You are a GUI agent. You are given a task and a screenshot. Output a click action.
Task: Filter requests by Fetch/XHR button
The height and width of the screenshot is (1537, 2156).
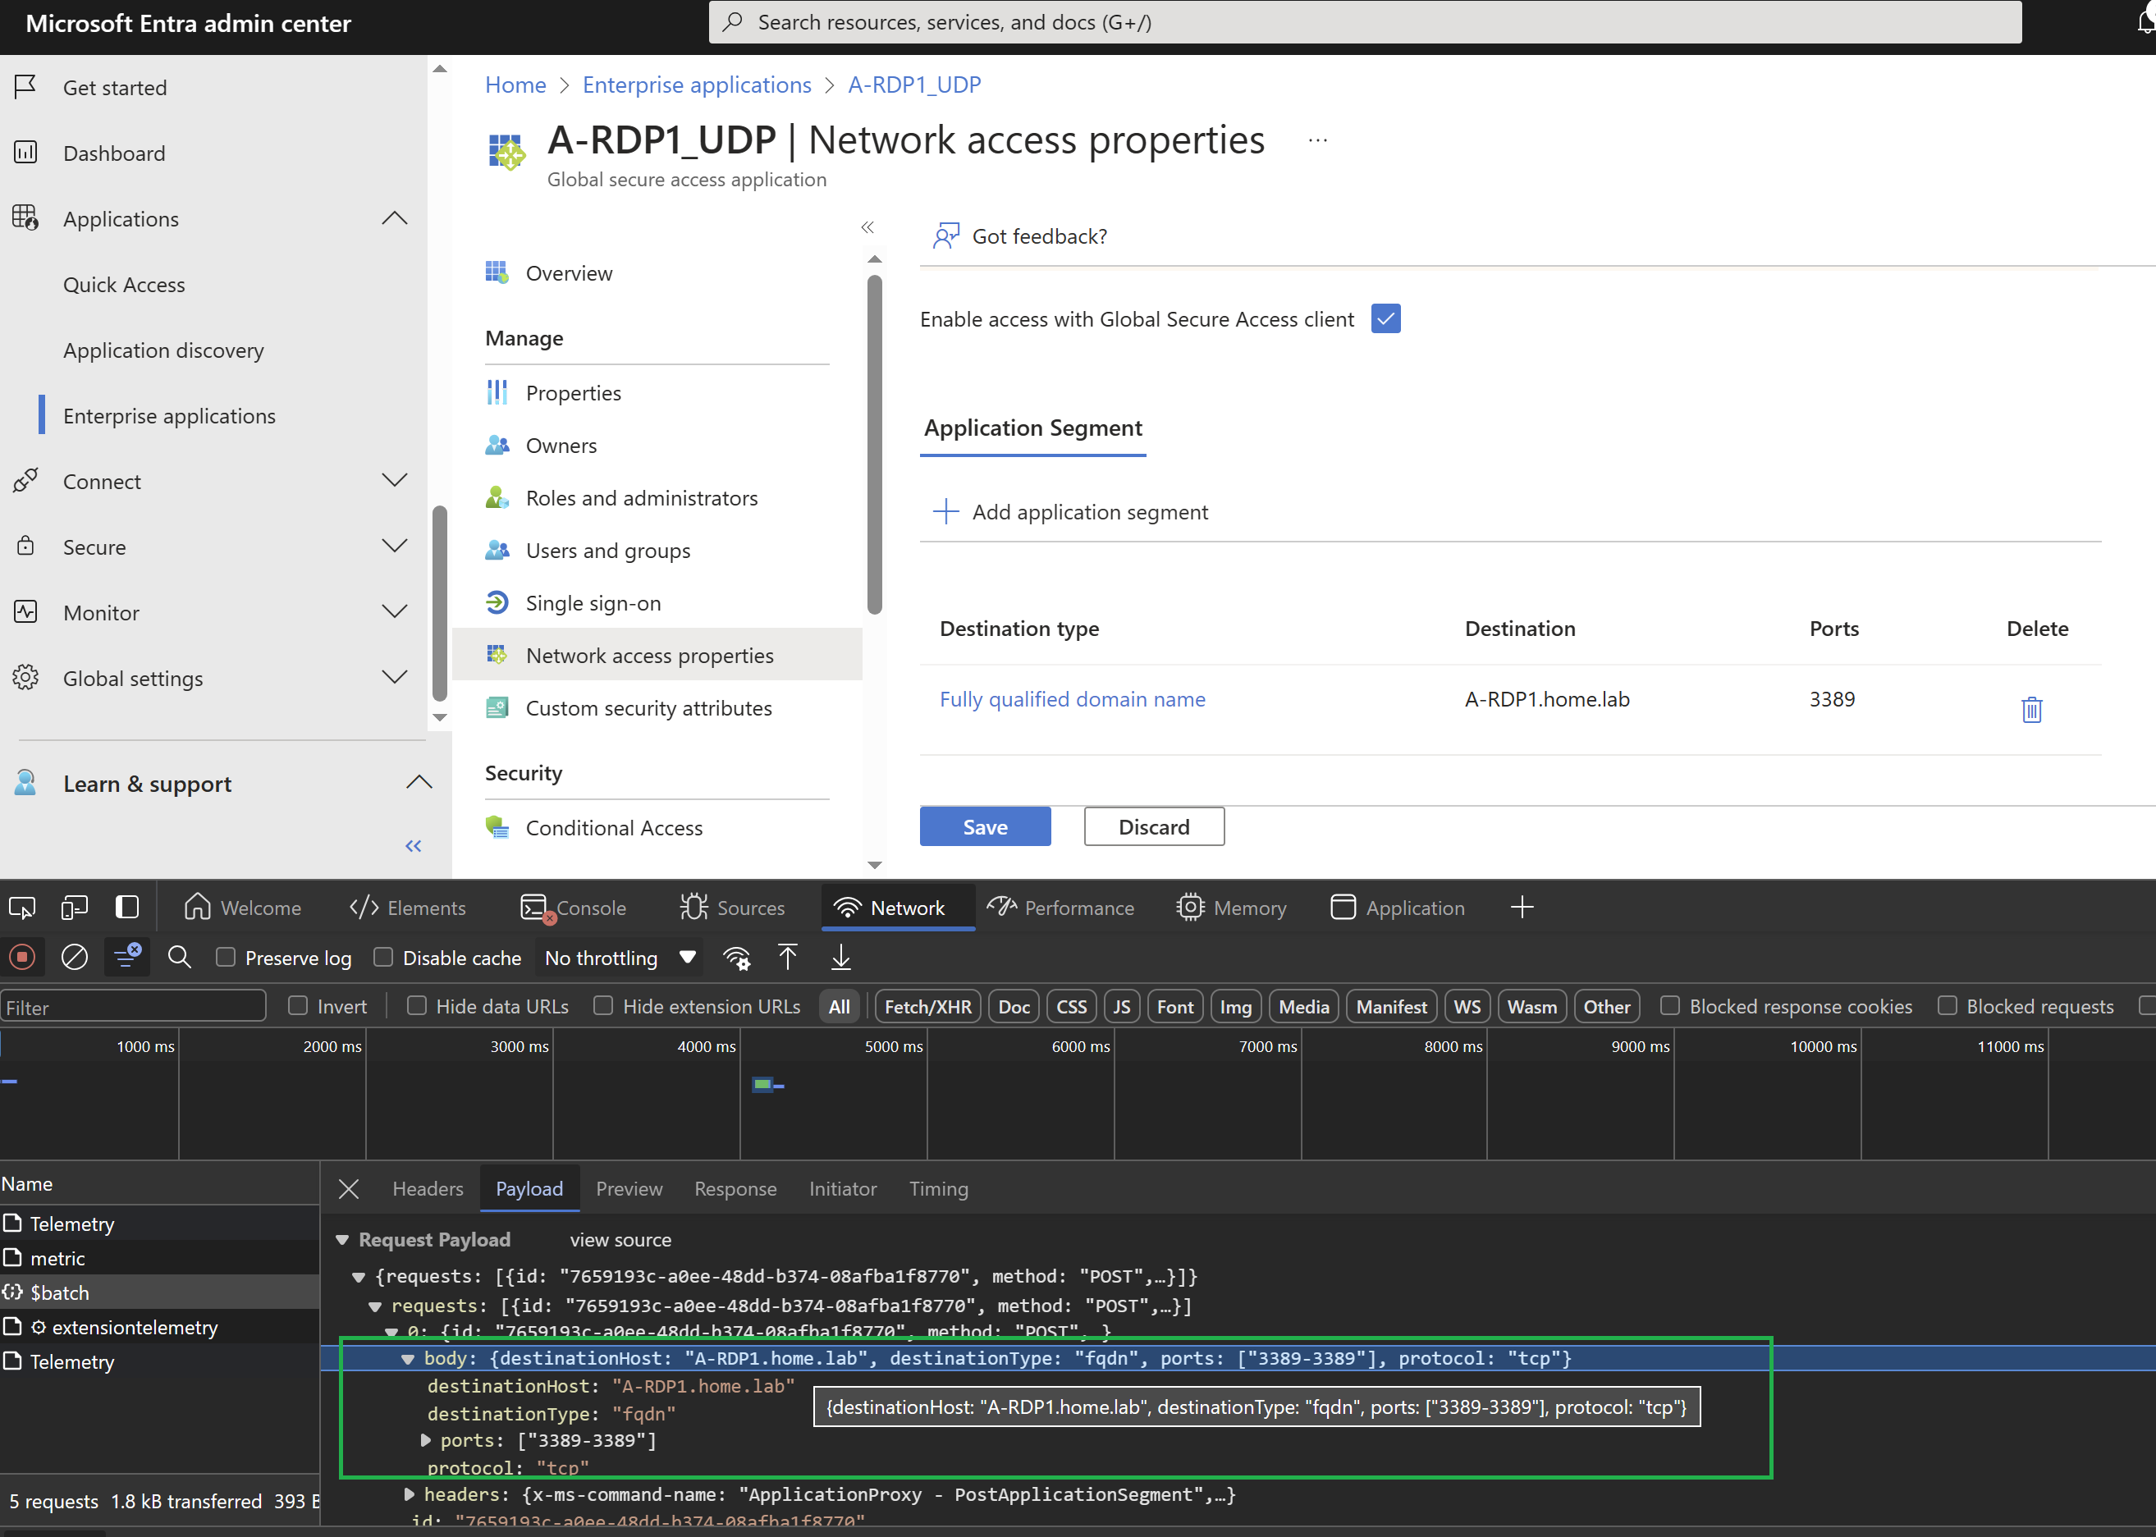click(927, 1006)
